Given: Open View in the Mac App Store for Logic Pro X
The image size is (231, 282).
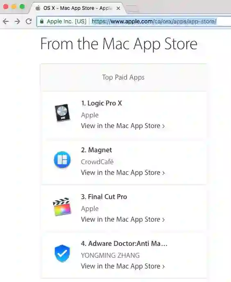Looking at the screenshot, I should 123,126.
